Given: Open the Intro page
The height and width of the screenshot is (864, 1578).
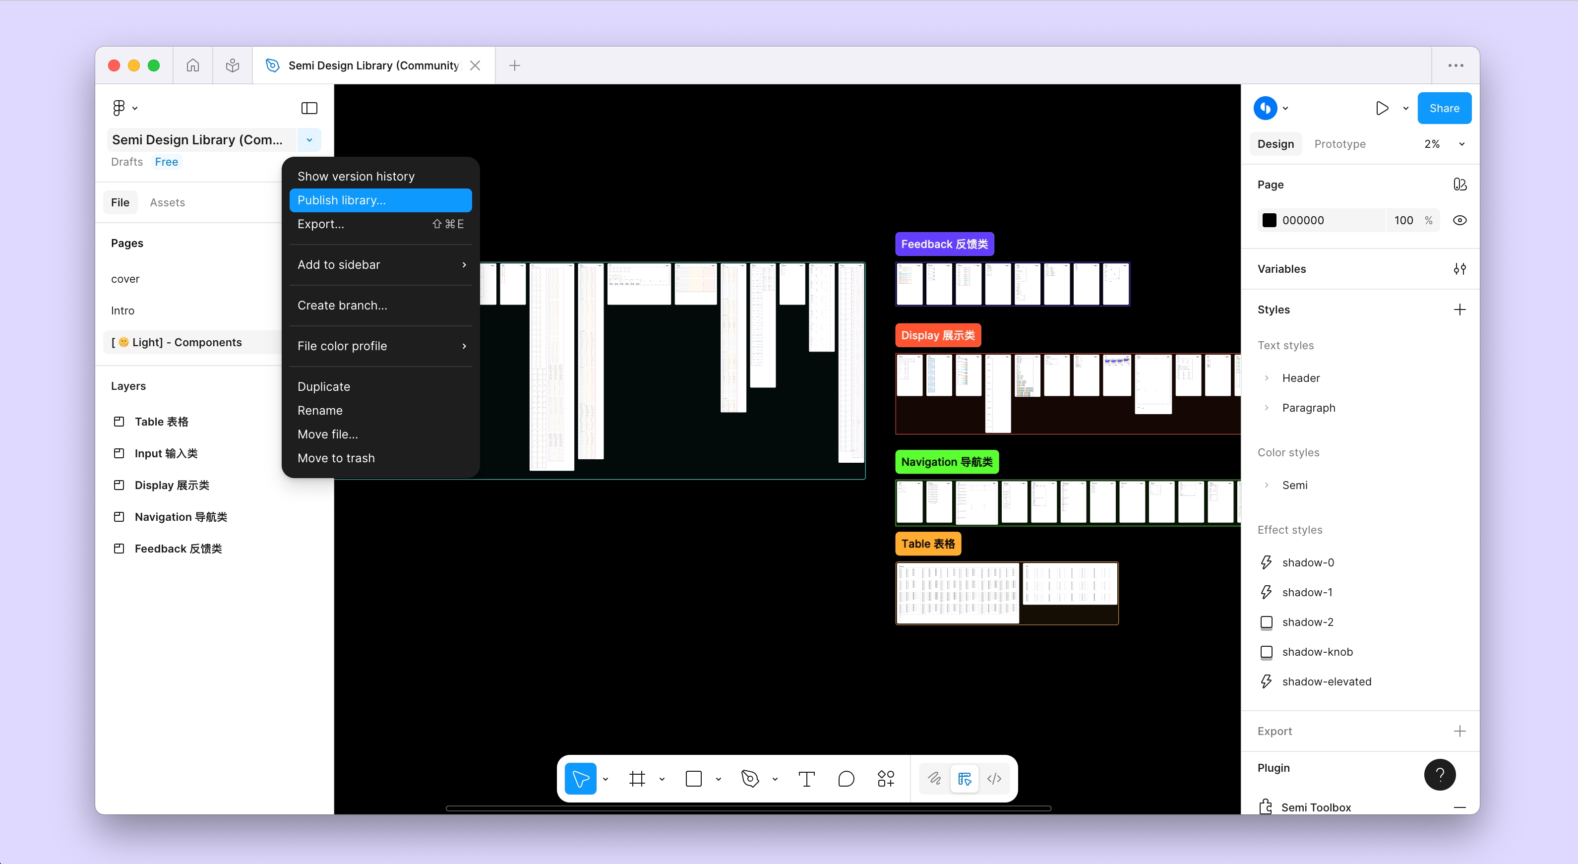Looking at the screenshot, I should [122, 310].
